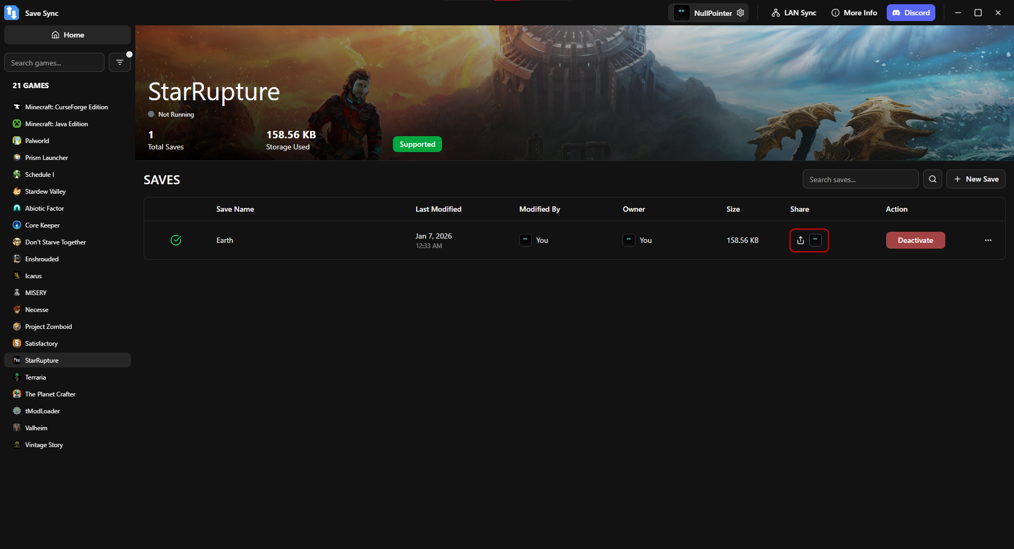Go to the Home page
This screenshot has height=549, width=1014.
68,35
